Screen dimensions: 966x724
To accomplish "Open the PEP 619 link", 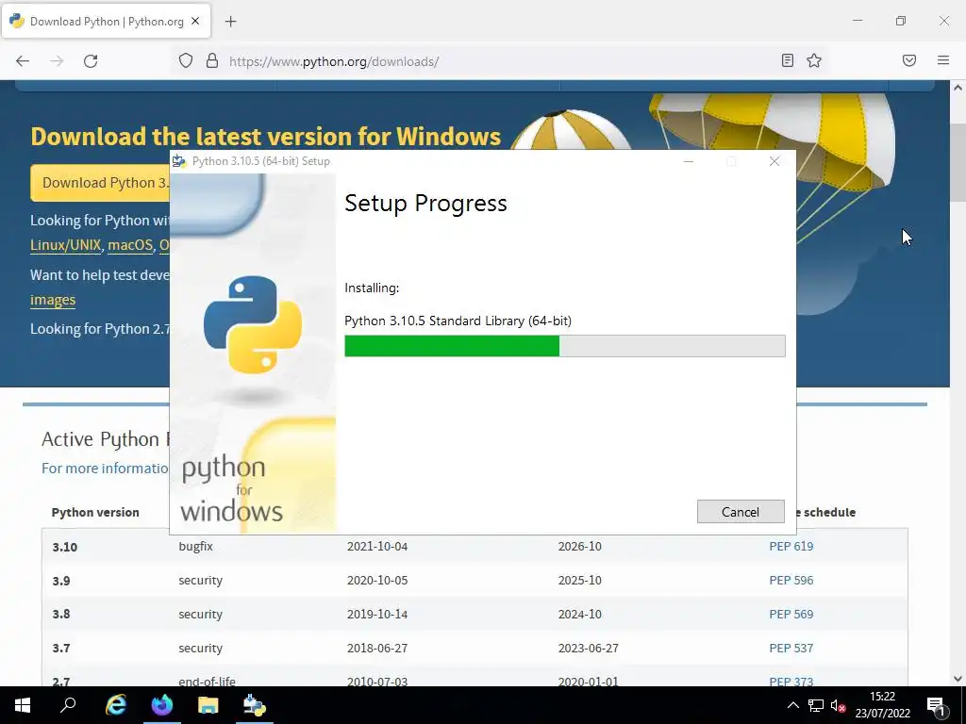I will pos(791,546).
